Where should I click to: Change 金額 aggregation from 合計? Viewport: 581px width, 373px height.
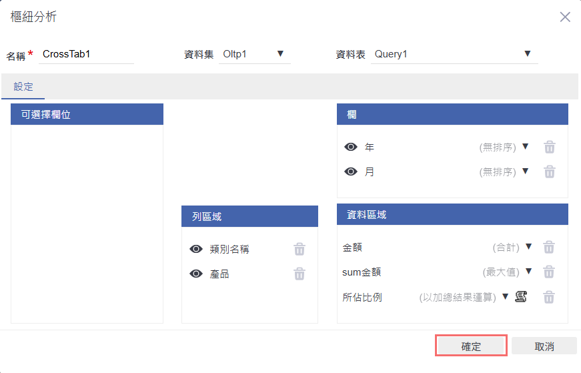[x=528, y=247]
